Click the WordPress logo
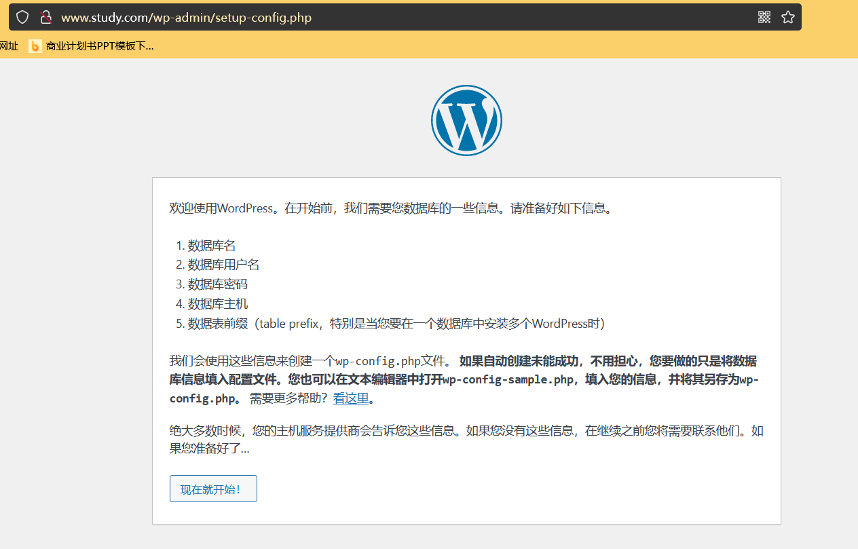 coord(466,120)
